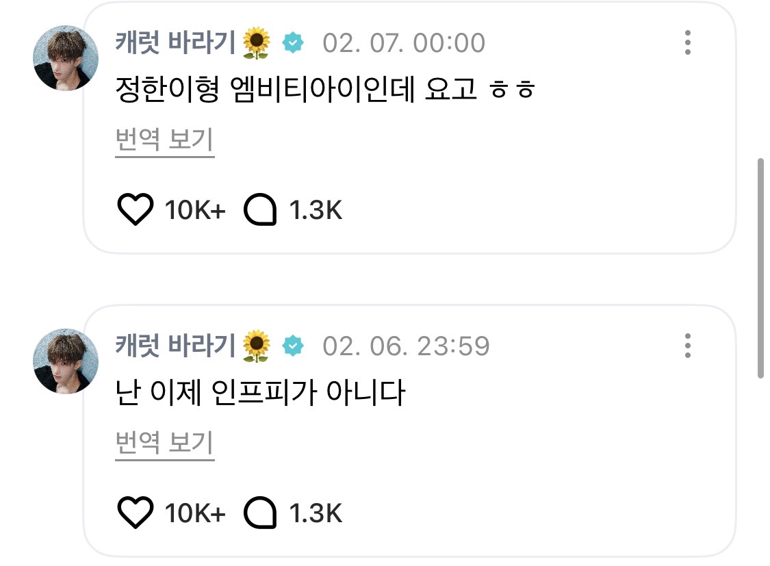
Task: Click sunflower emoji in bottom post username
Action: point(257,346)
